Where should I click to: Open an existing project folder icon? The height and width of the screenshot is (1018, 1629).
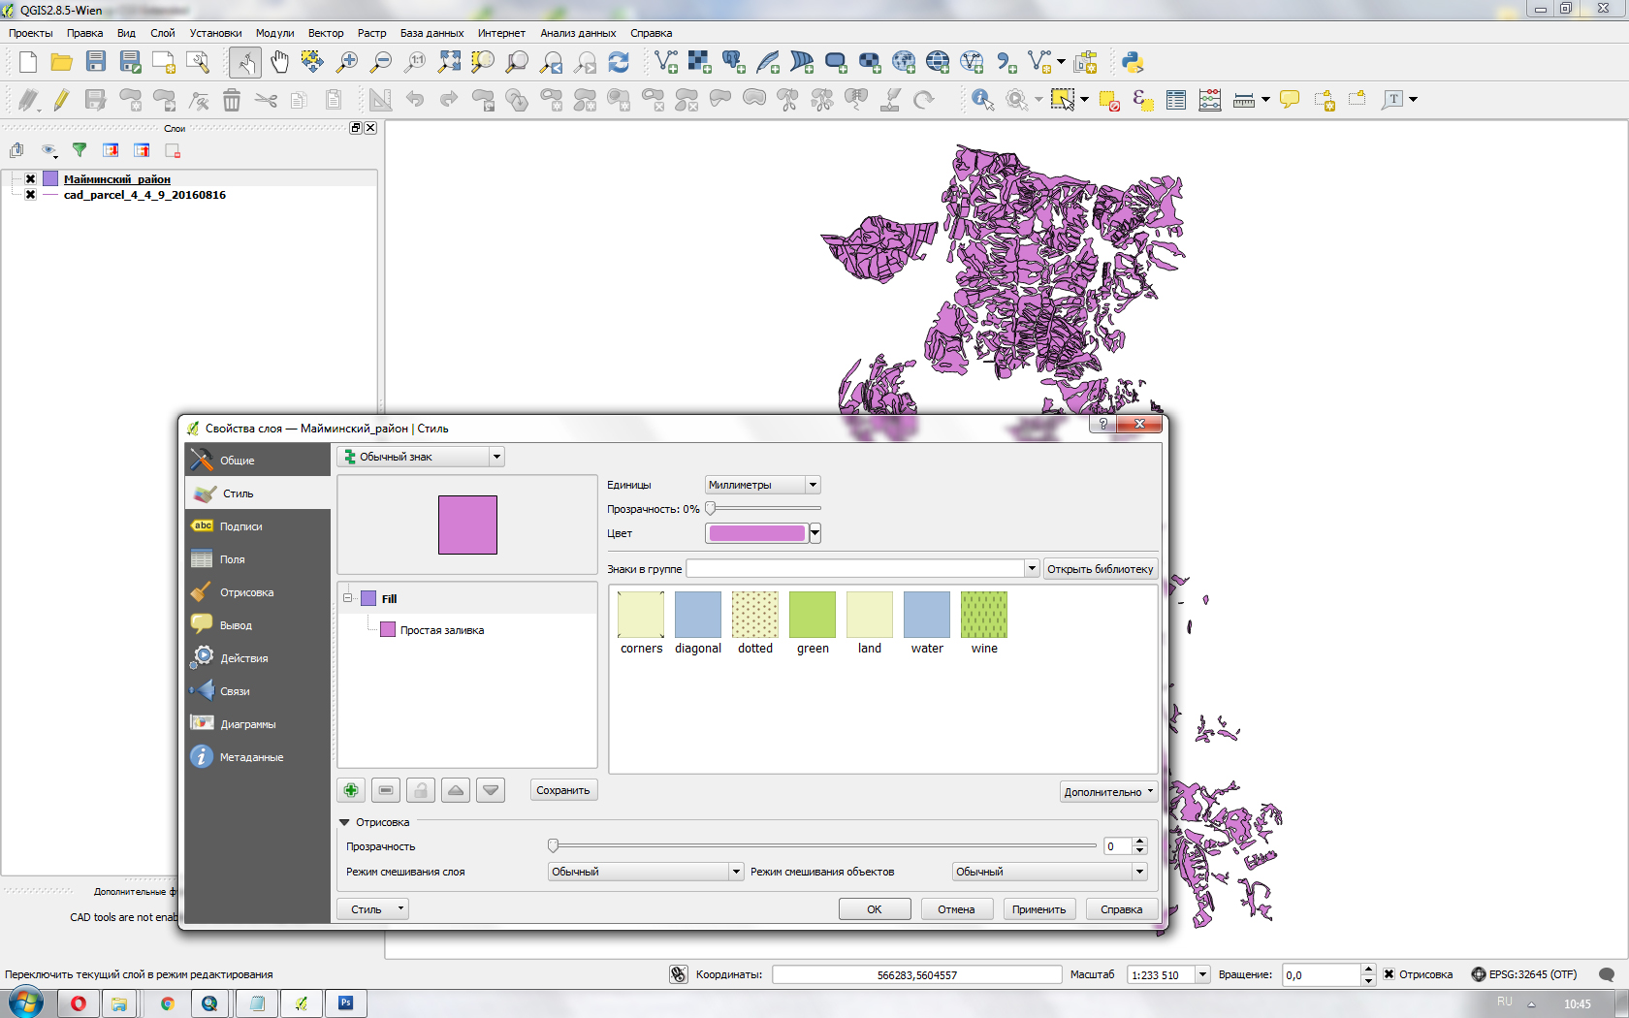61,63
